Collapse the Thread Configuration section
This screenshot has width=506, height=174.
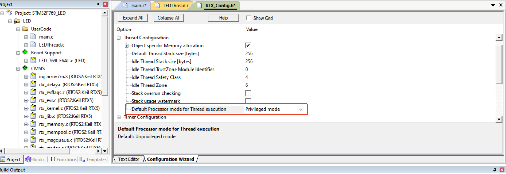pos(119,38)
